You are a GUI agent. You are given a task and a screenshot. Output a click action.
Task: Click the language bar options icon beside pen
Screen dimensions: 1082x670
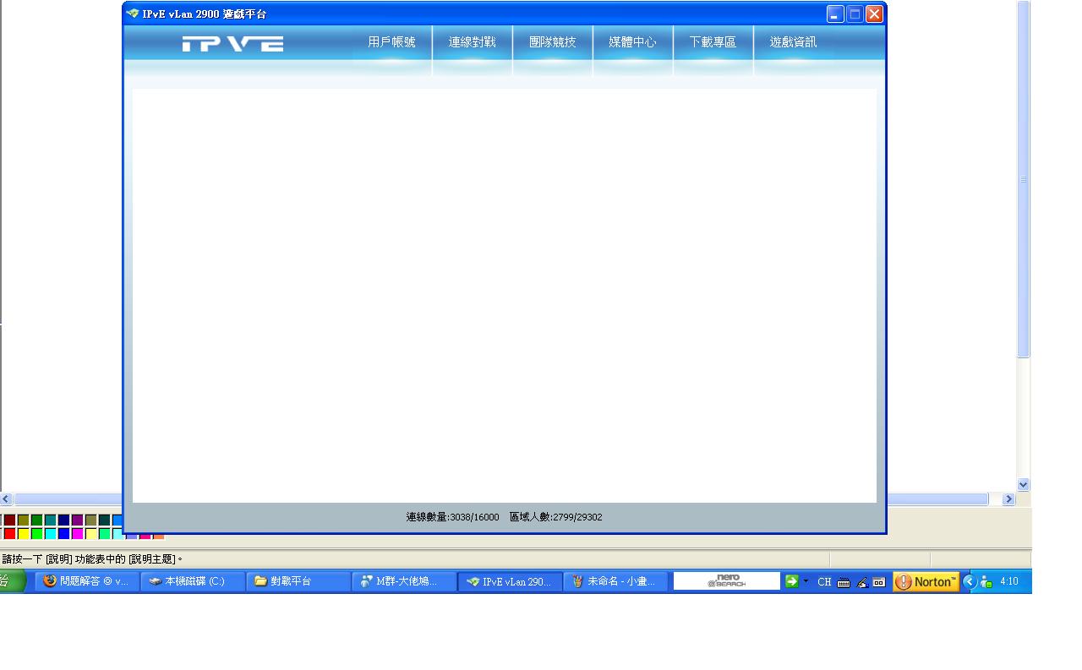click(x=879, y=582)
